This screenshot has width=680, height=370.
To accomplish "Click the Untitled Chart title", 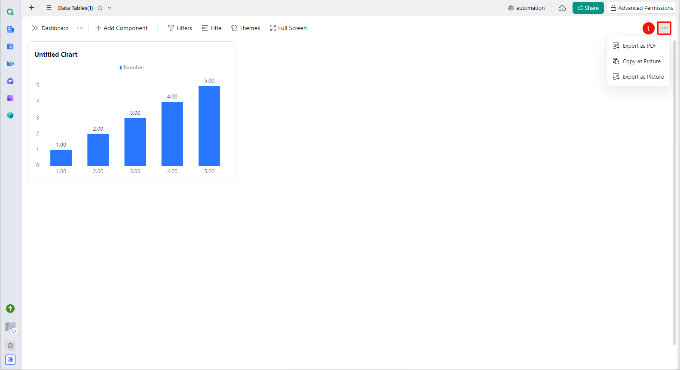I will tap(56, 55).
